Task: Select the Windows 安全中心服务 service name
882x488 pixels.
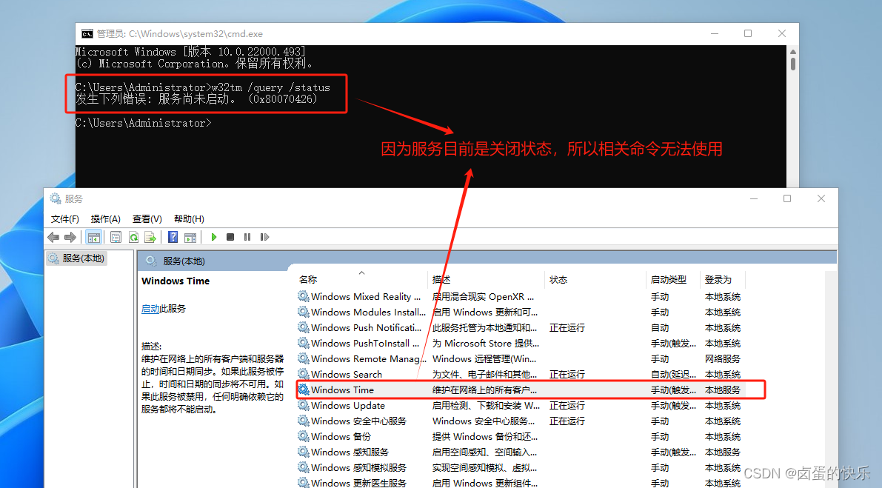Action: [x=359, y=421]
